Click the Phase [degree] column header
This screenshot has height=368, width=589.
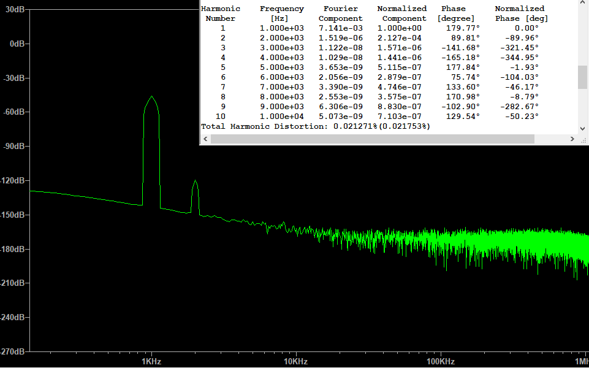455,13
